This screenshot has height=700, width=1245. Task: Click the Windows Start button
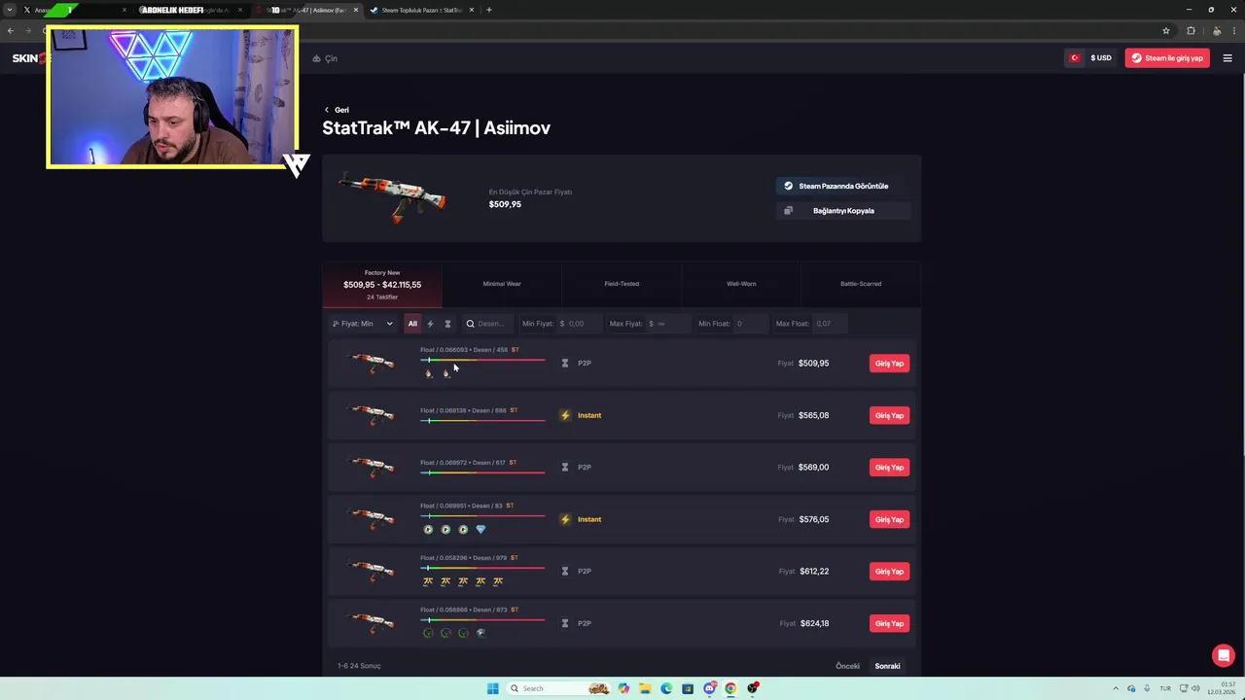click(x=493, y=688)
